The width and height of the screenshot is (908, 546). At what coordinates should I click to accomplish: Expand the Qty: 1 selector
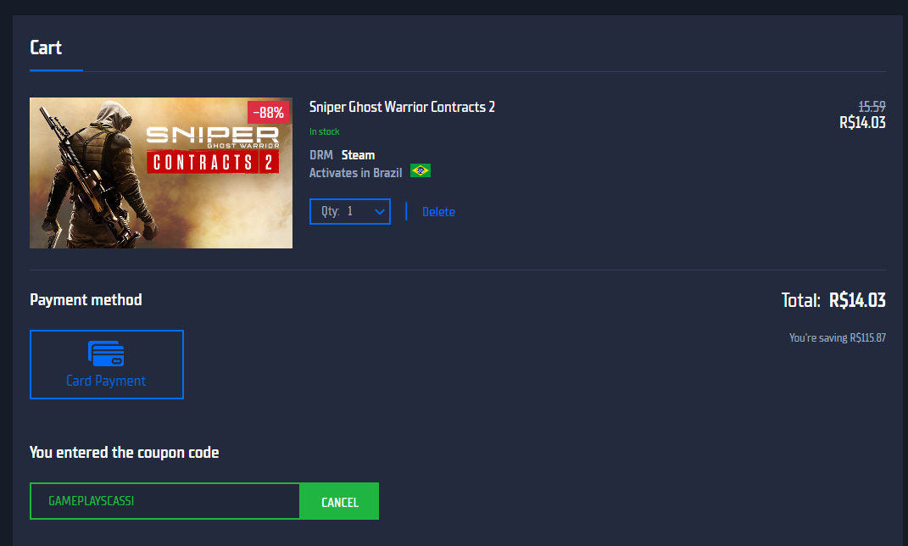pos(350,211)
